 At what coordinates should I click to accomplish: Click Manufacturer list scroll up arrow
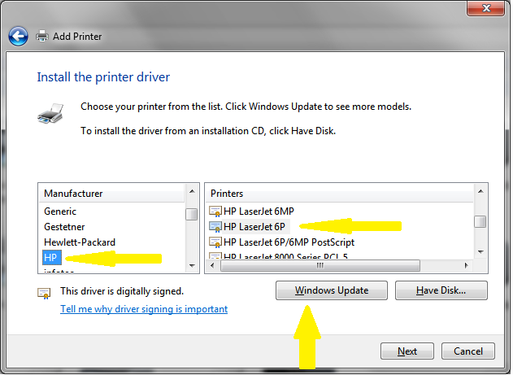pos(192,191)
